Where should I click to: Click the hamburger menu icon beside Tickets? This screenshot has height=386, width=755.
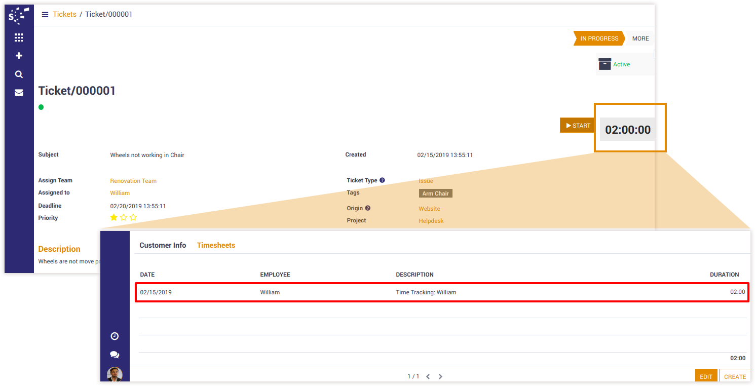45,15
